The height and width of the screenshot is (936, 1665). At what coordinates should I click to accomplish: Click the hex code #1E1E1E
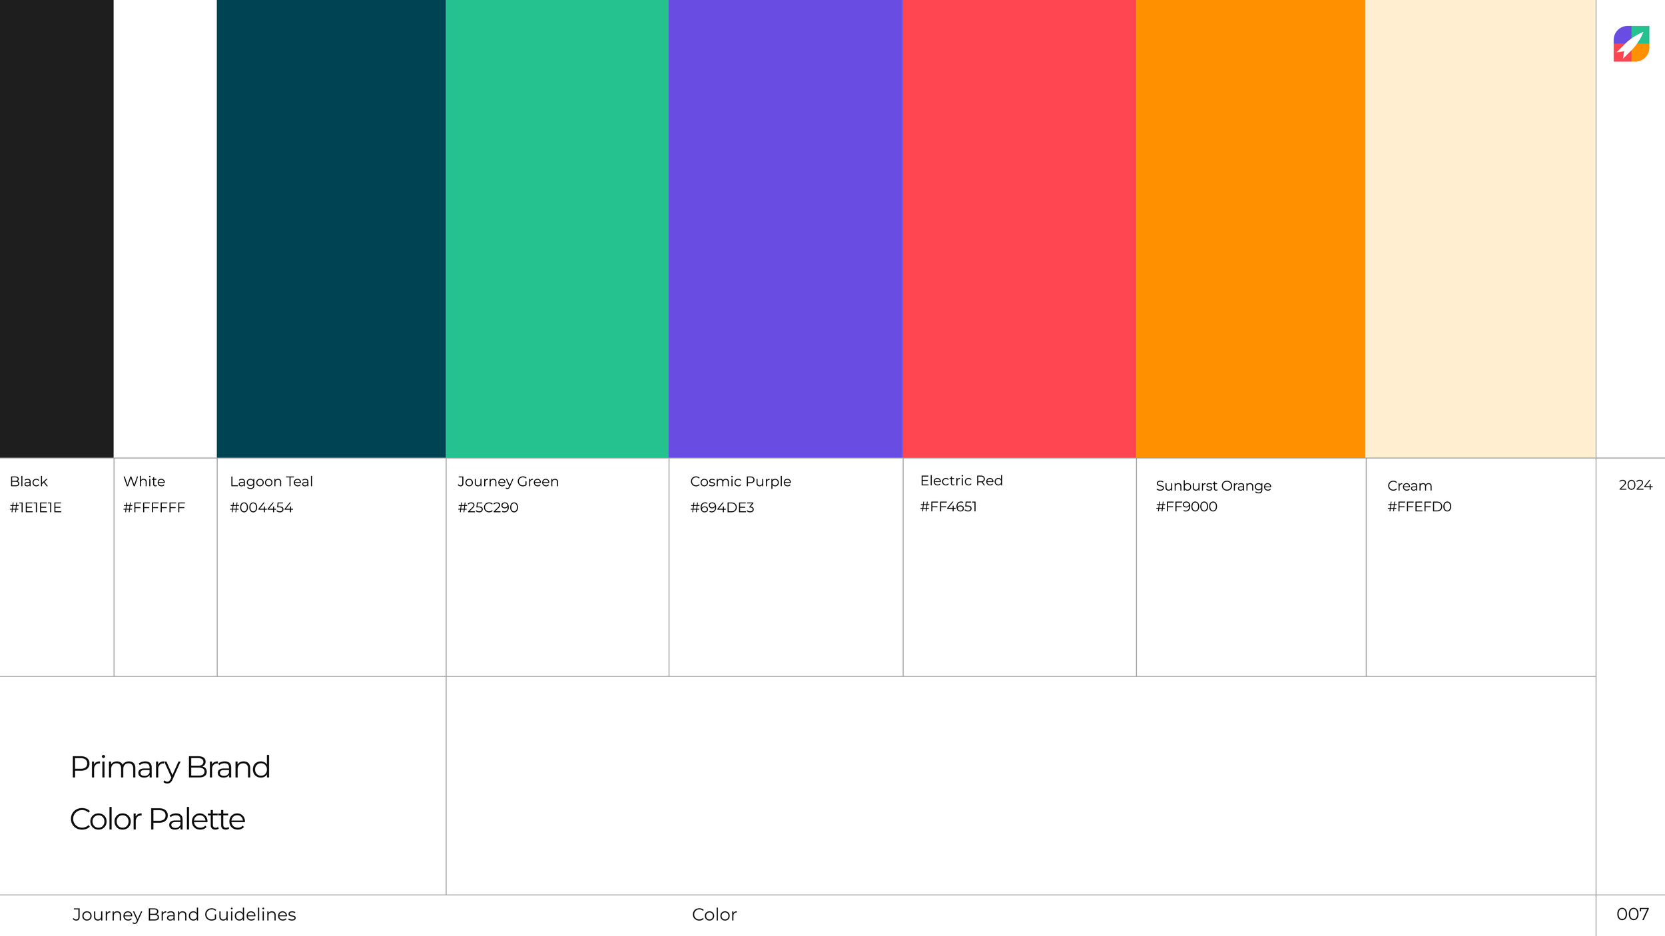point(35,507)
